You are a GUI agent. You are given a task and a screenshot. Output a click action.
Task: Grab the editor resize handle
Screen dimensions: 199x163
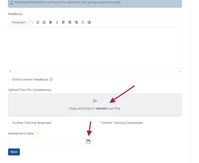pos(180,71)
